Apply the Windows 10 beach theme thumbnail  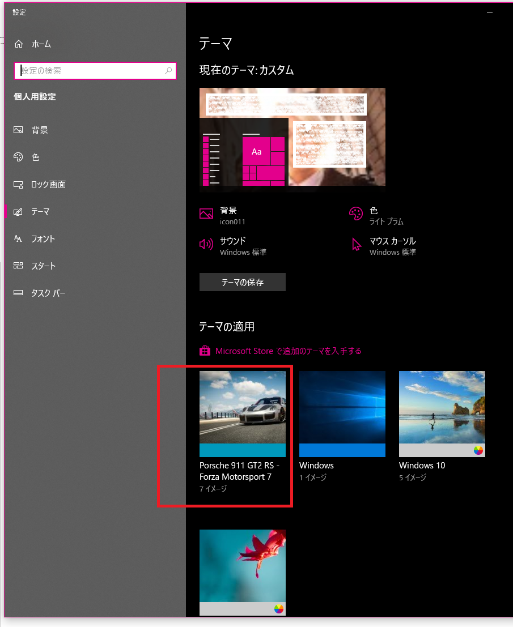(x=442, y=414)
